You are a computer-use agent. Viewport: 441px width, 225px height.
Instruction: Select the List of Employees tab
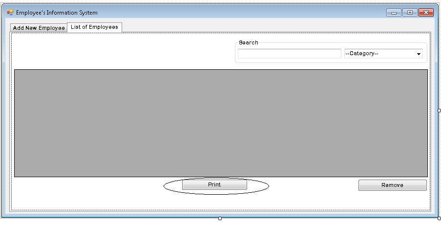pos(95,27)
